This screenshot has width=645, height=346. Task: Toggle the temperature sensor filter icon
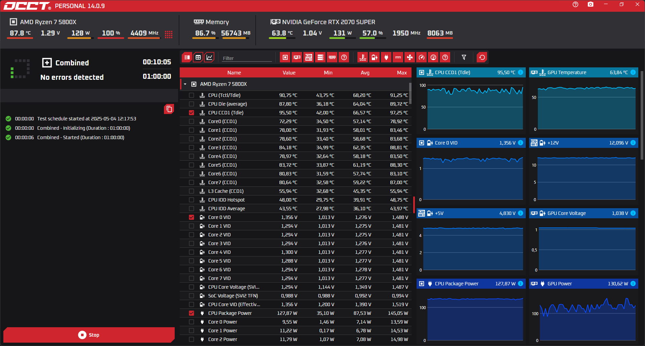(363, 57)
